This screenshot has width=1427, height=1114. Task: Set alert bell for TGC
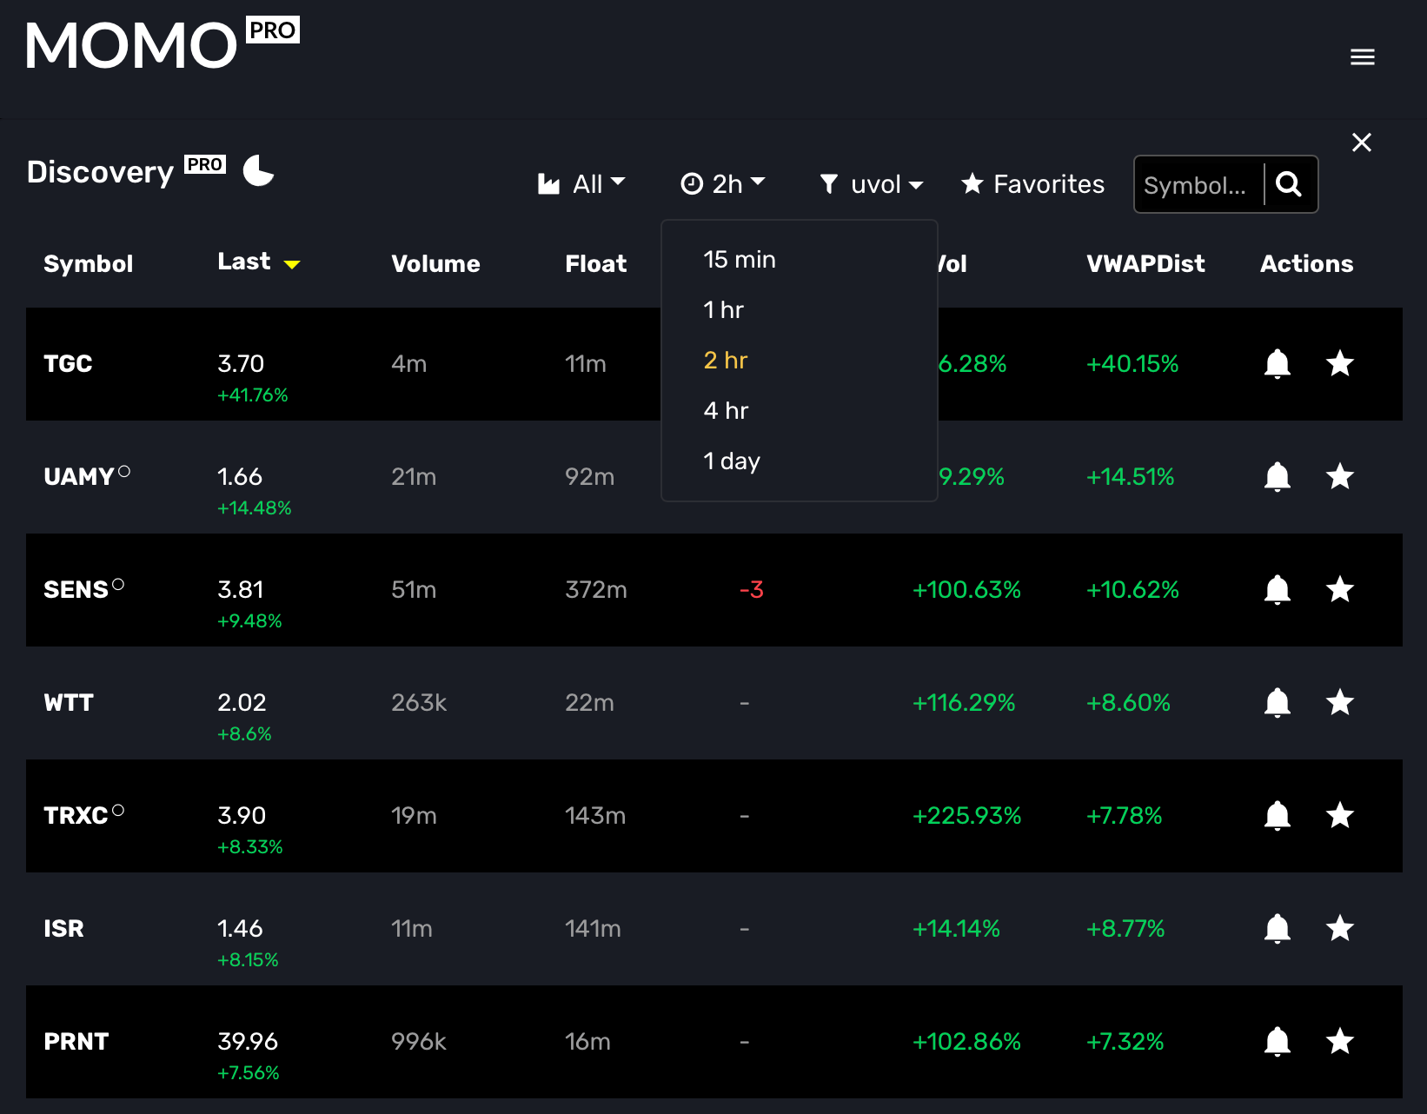point(1278,363)
